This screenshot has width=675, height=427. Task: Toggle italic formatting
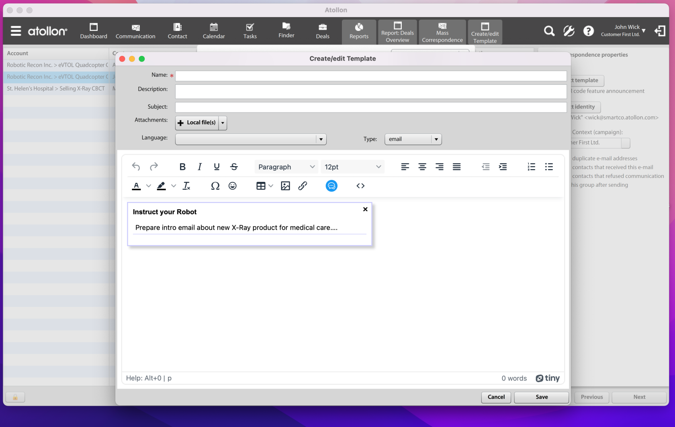tap(200, 167)
